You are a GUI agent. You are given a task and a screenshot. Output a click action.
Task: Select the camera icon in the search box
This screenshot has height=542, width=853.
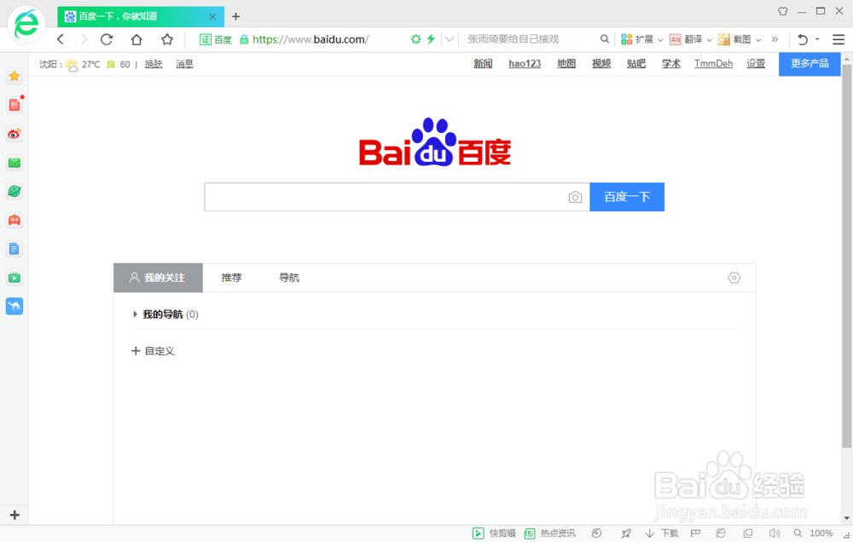(575, 197)
